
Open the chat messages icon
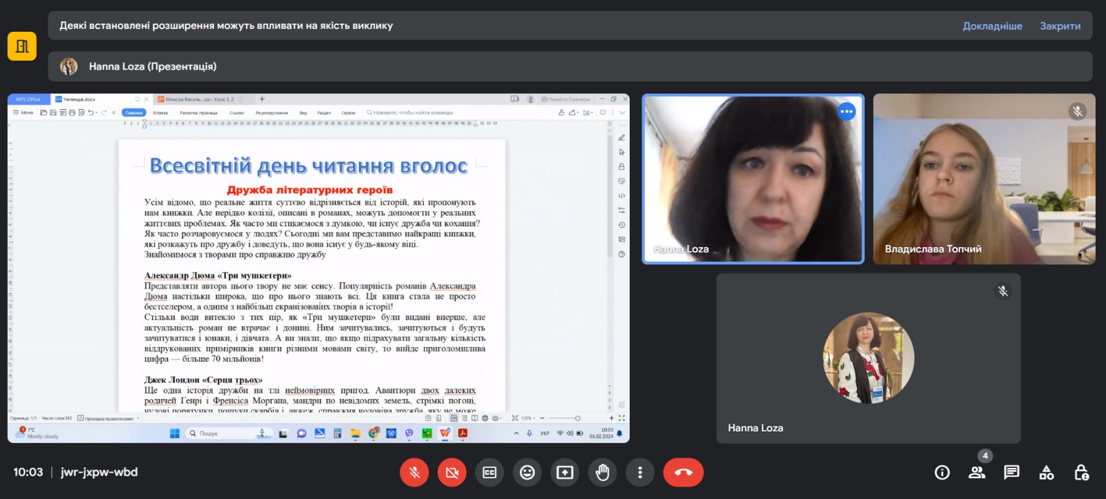[1011, 472]
